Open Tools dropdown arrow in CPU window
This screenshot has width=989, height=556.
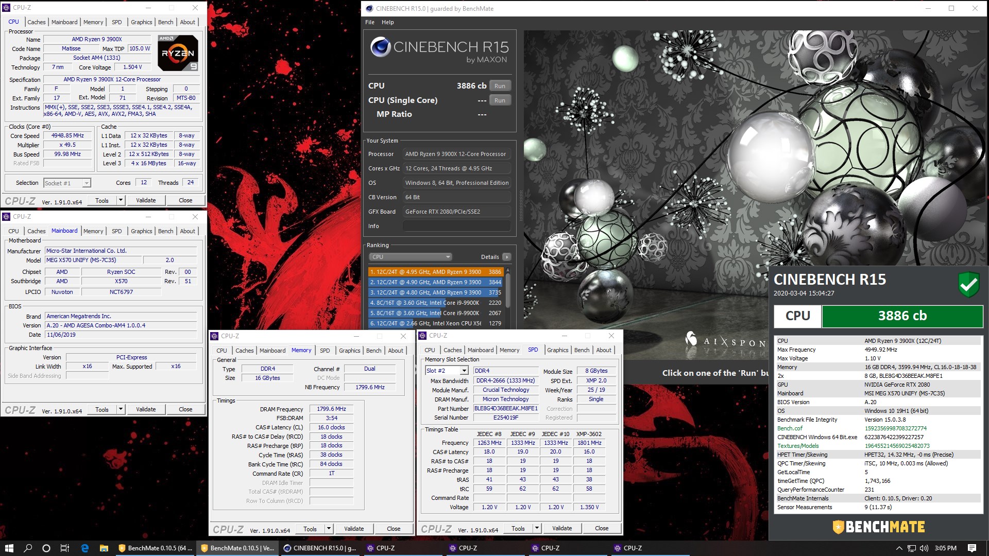(x=121, y=200)
